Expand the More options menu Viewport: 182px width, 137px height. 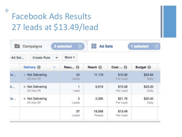(70, 57)
